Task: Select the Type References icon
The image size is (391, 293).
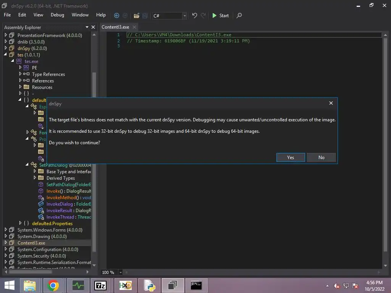Action: (x=26, y=74)
